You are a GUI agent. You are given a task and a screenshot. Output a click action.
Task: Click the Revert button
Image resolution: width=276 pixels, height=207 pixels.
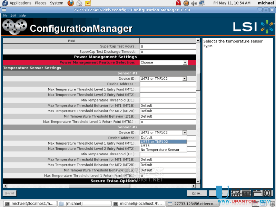(10, 193)
